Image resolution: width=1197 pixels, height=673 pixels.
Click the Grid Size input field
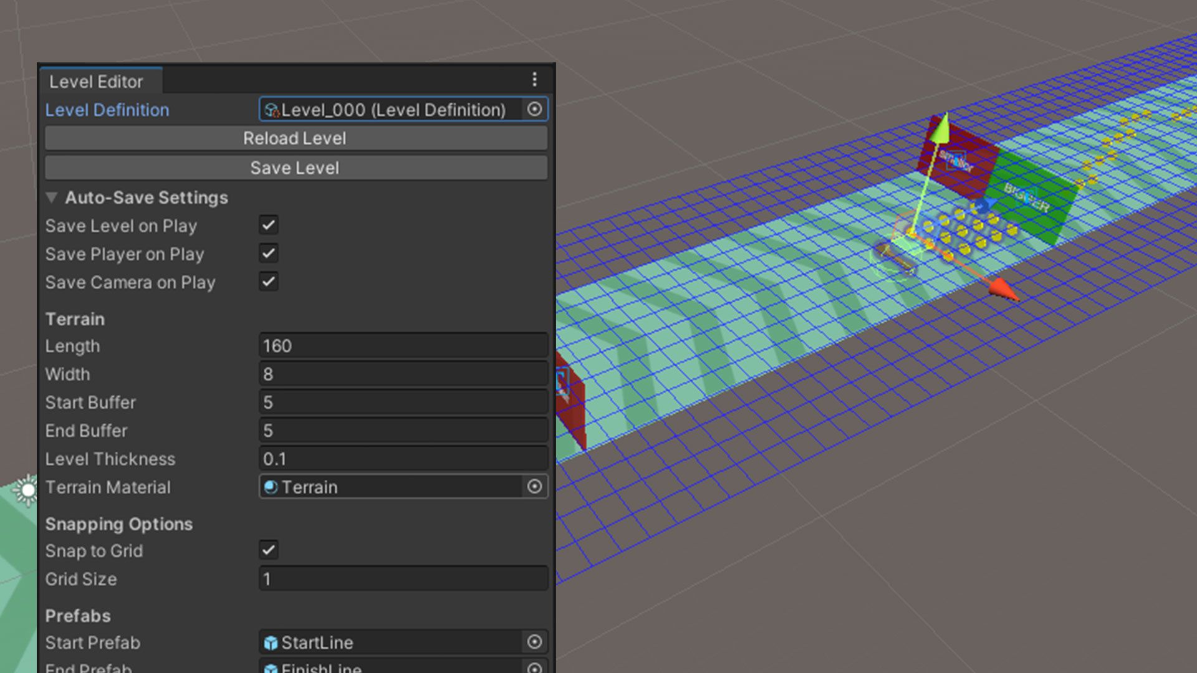[x=403, y=580]
